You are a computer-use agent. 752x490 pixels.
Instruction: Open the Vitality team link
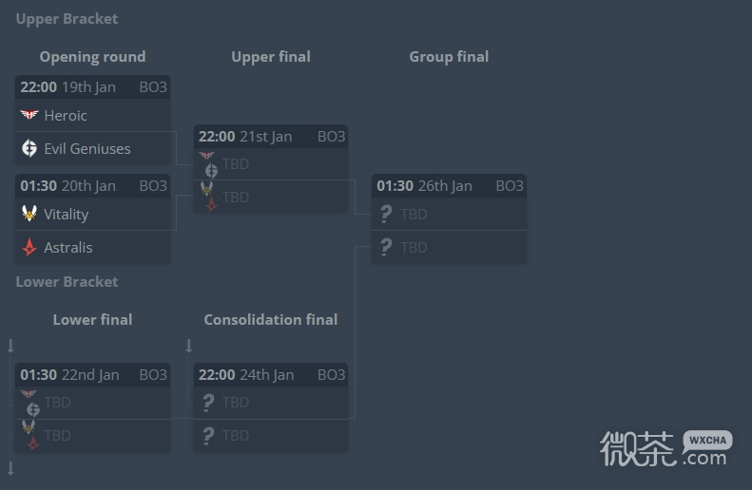click(67, 214)
